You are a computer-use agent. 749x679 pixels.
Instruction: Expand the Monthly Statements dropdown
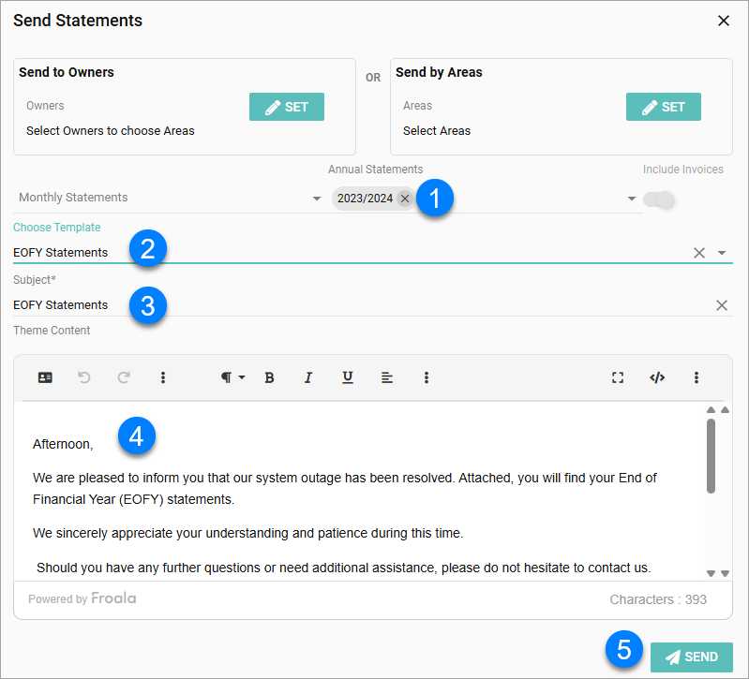pos(317,199)
